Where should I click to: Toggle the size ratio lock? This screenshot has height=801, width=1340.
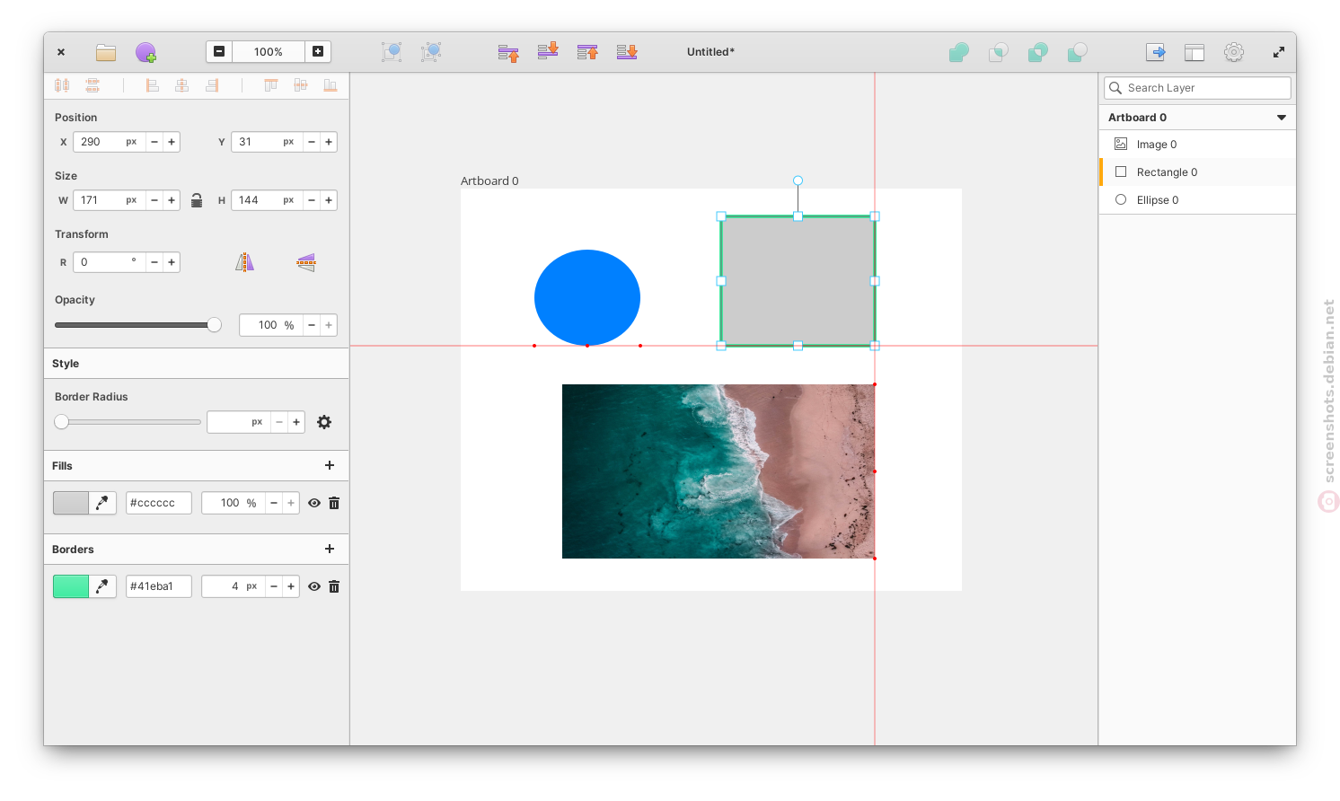(x=197, y=200)
